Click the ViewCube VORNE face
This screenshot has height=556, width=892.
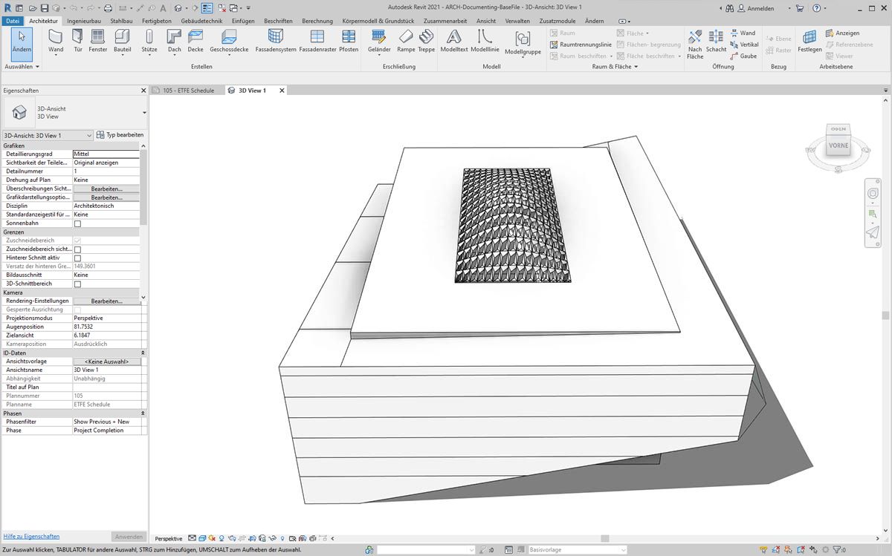(838, 146)
